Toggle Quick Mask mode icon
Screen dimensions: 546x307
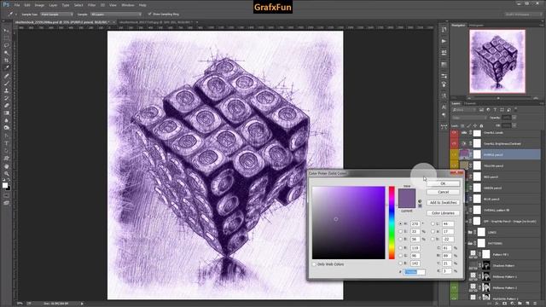pos(6,195)
